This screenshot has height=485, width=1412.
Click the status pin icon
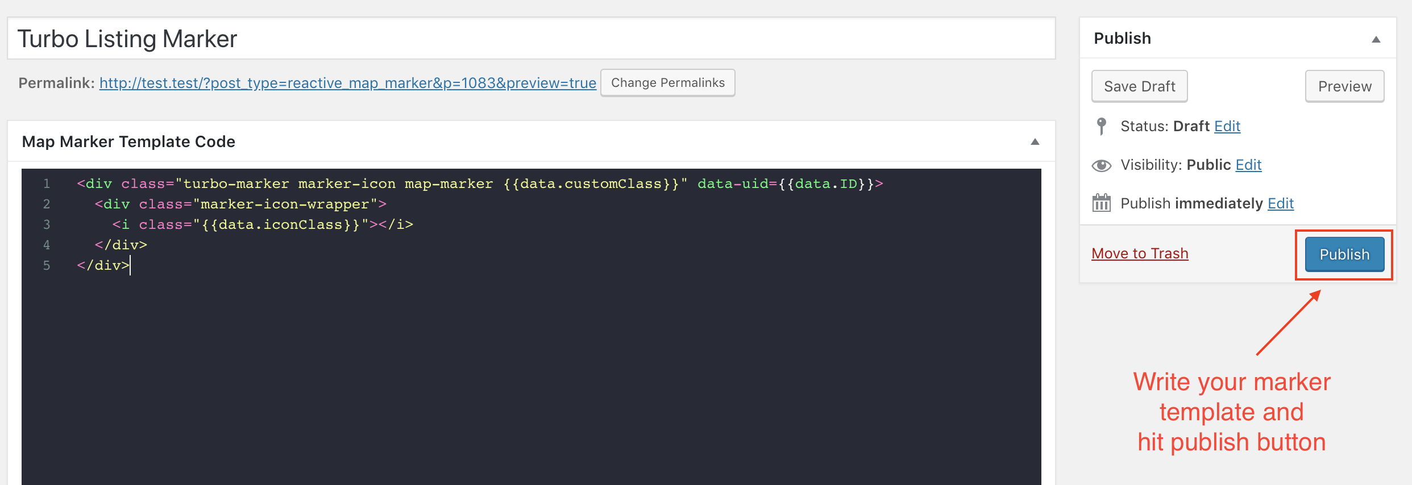point(1101,126)
